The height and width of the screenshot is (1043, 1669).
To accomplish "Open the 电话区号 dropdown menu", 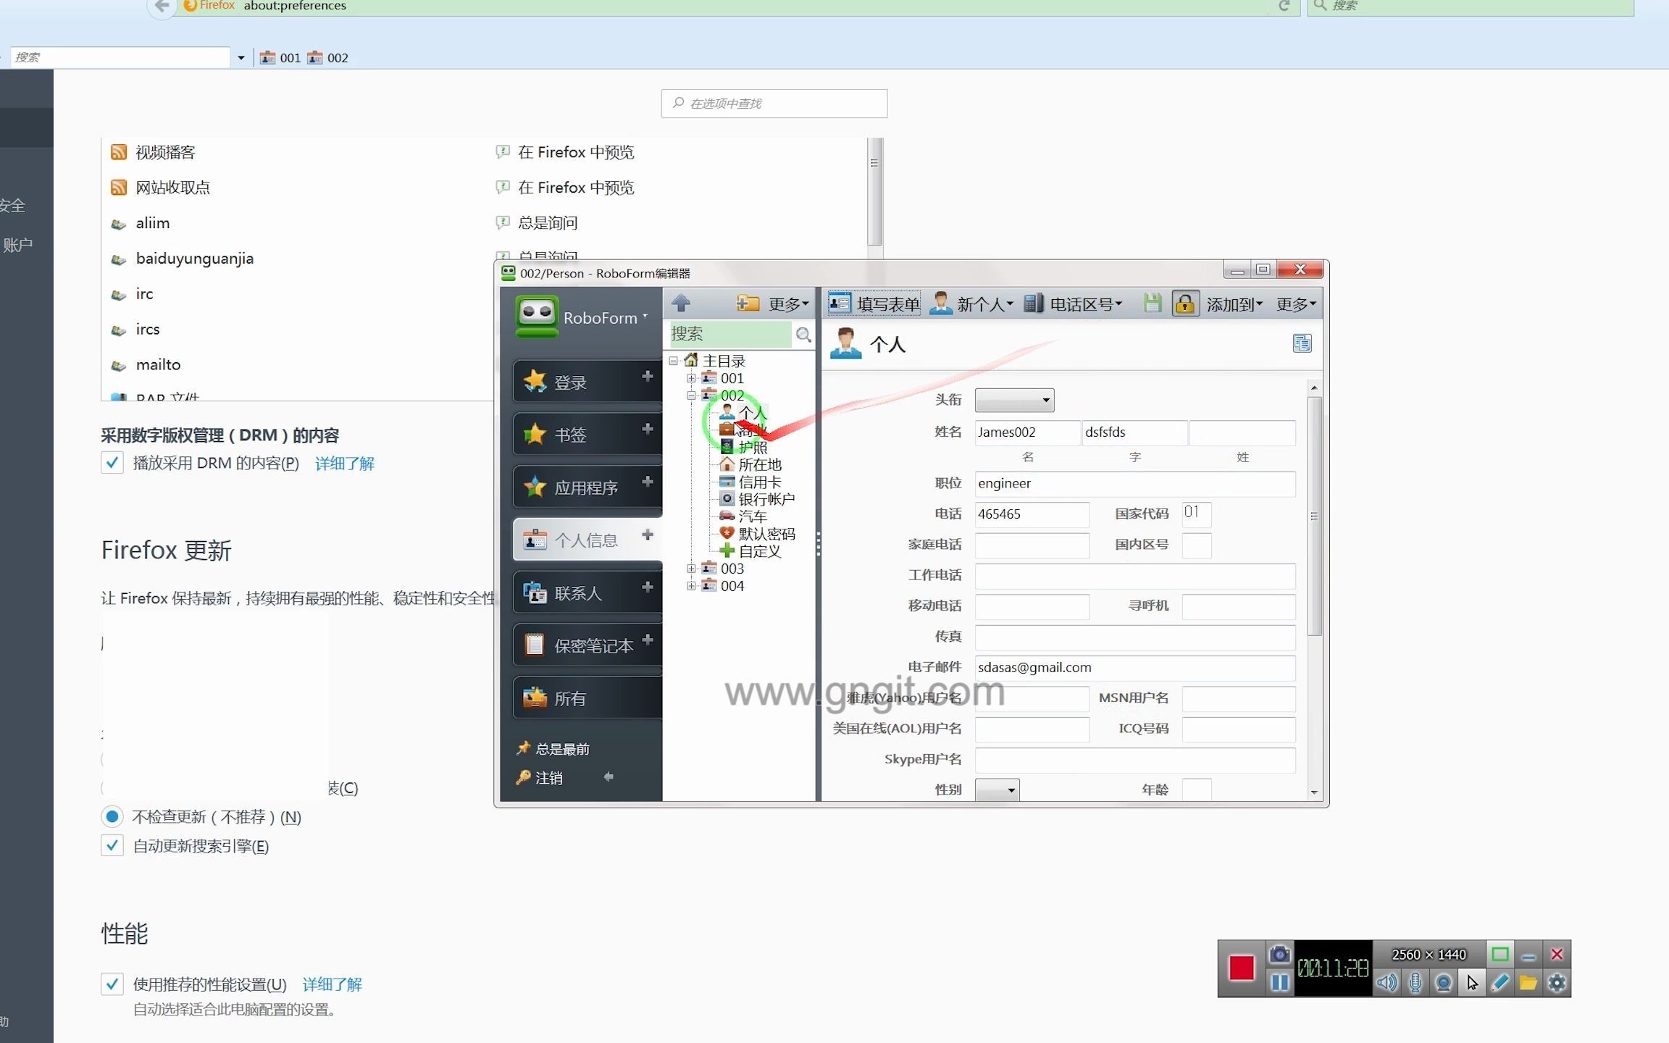I will 1073,304.
